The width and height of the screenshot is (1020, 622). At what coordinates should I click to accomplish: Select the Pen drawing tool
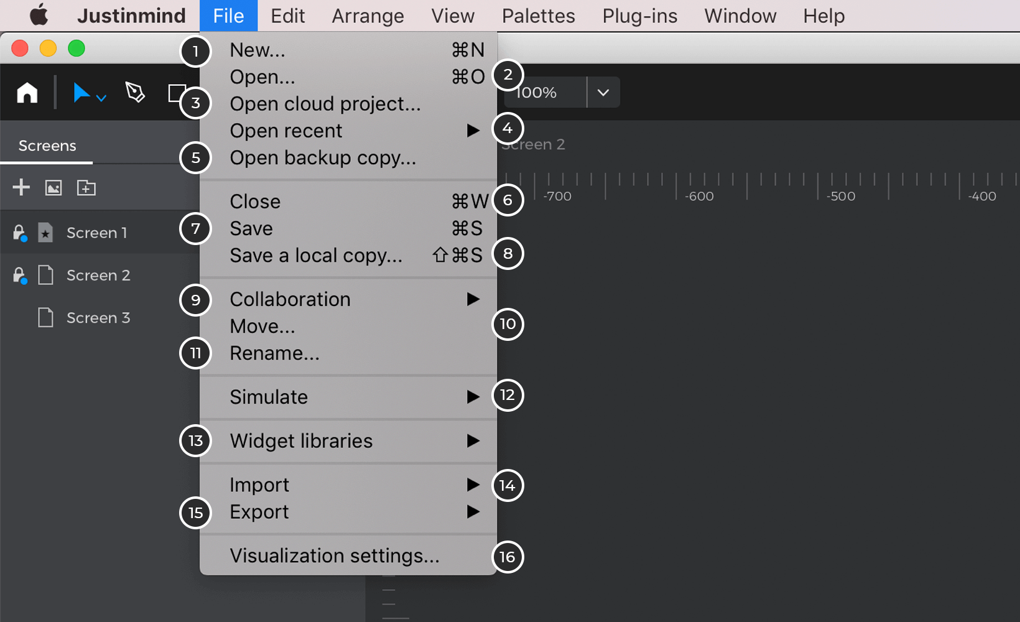pos(135,93)
